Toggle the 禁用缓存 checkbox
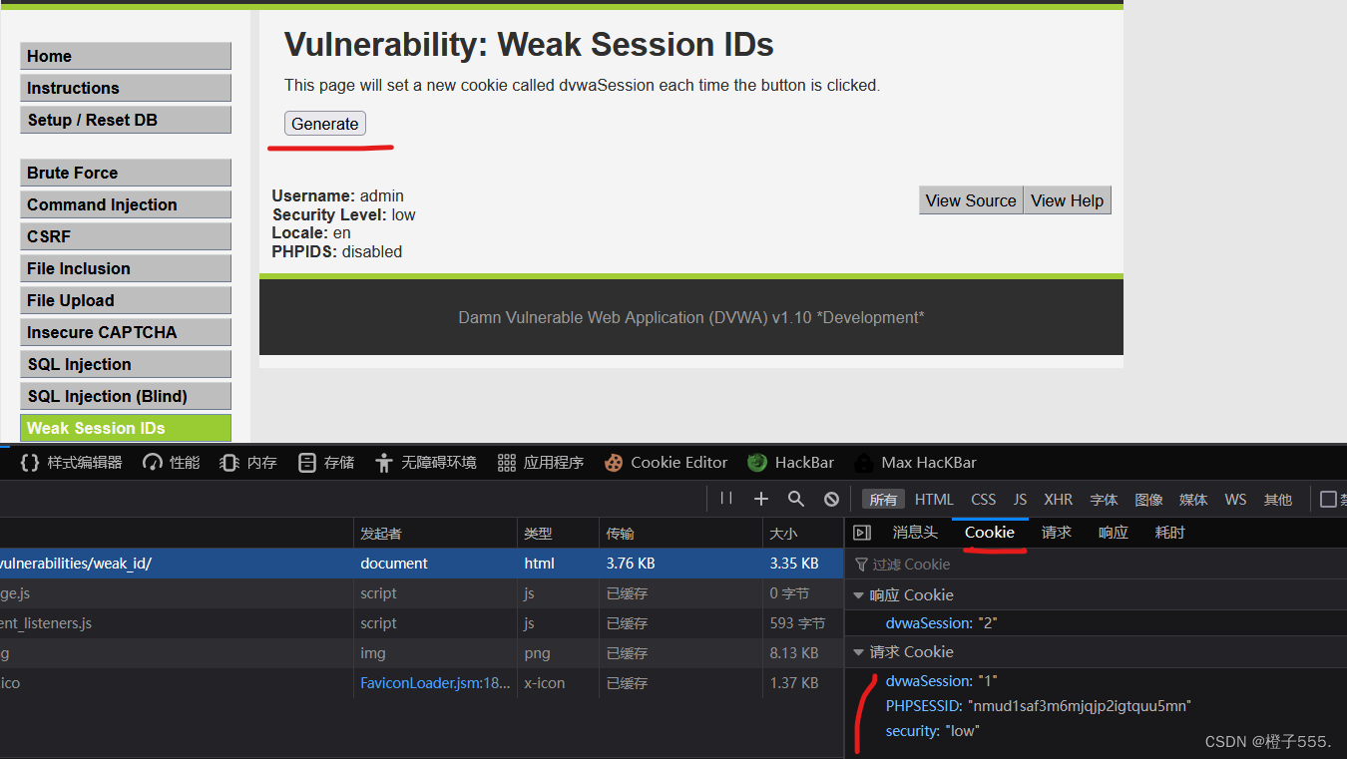 (1327, 499)
